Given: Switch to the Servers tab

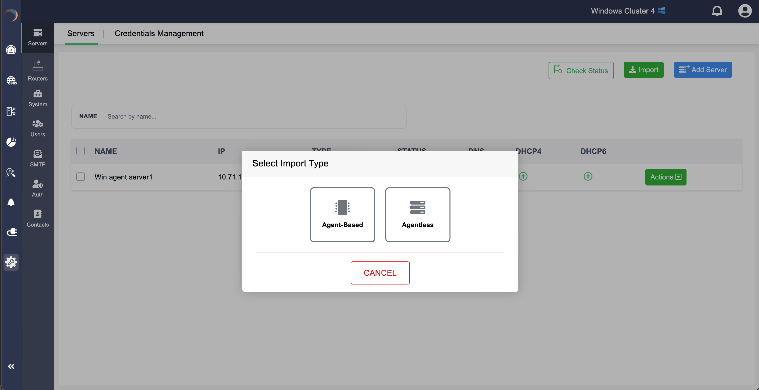Looking at the screenshot, I should tap(81, 34).
